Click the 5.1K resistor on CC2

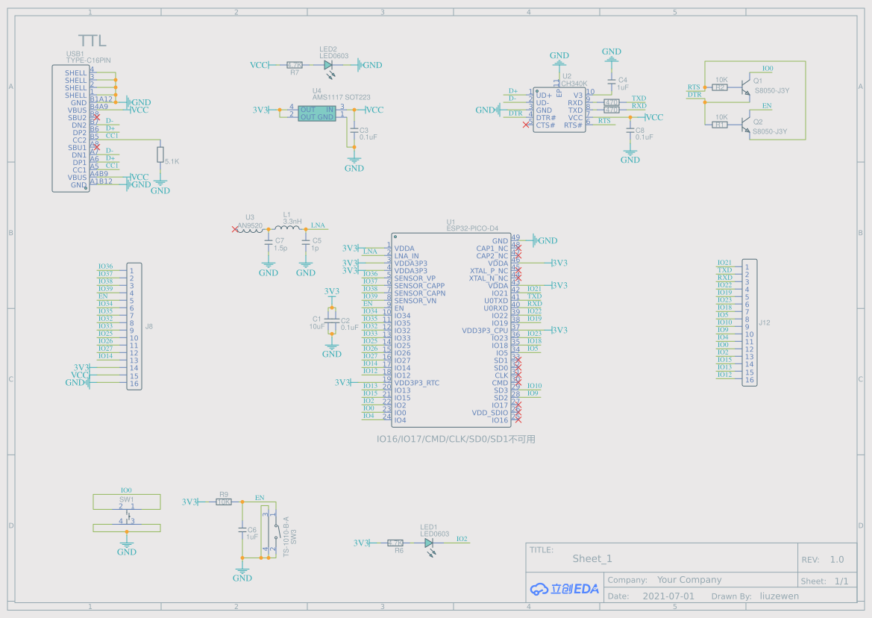tap(160, 154)
